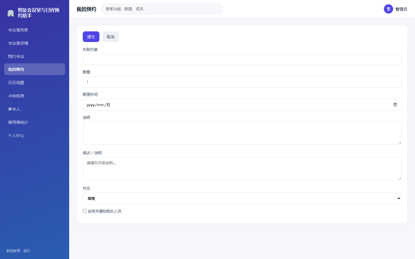The image size is (415, 259).
Task: Go to 会议室详情 menu item
Action: pyautogui.click(x=35, y=43)
